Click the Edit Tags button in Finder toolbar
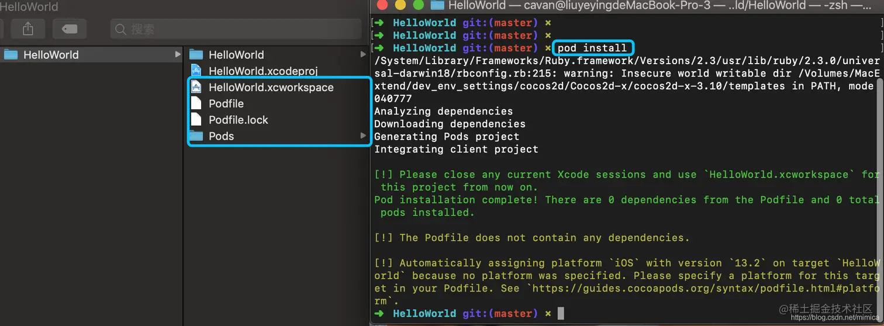This screenshot has width=884, height=326. [x=70, y=29]
